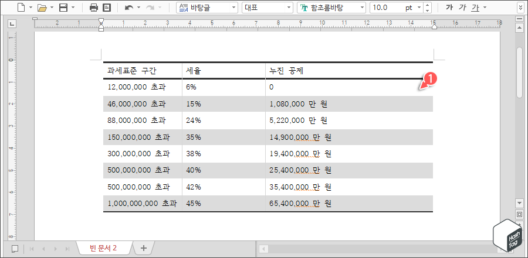Switch to the 빈 문서 2 tab

pos(104,249)
